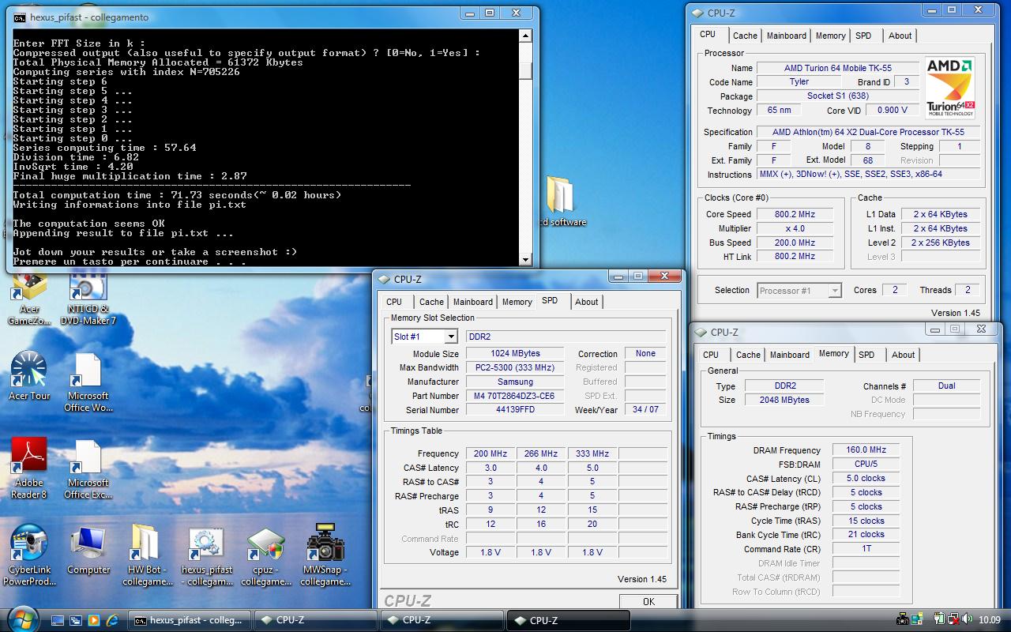Click the volume speaker tray icon
Screen dimensions: 1011x632
pos(965,620)
